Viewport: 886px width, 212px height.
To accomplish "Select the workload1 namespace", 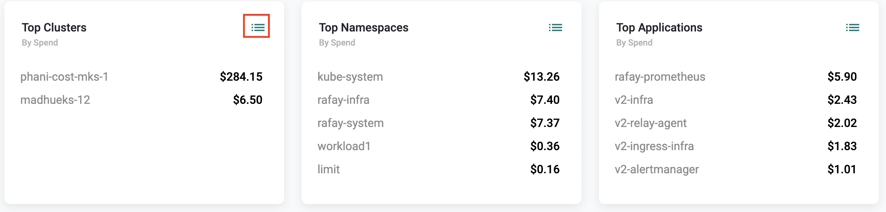I will [344, 146].
